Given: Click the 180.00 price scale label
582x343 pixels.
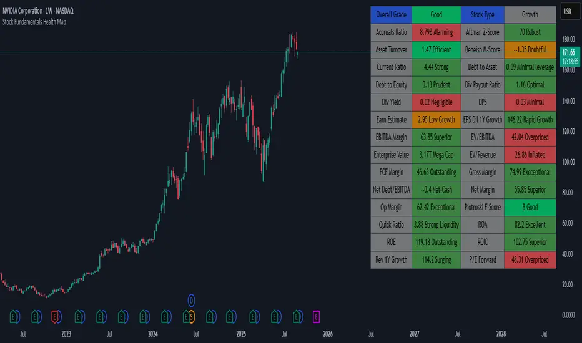Looking at the screenshot, I should click(568, 39).
